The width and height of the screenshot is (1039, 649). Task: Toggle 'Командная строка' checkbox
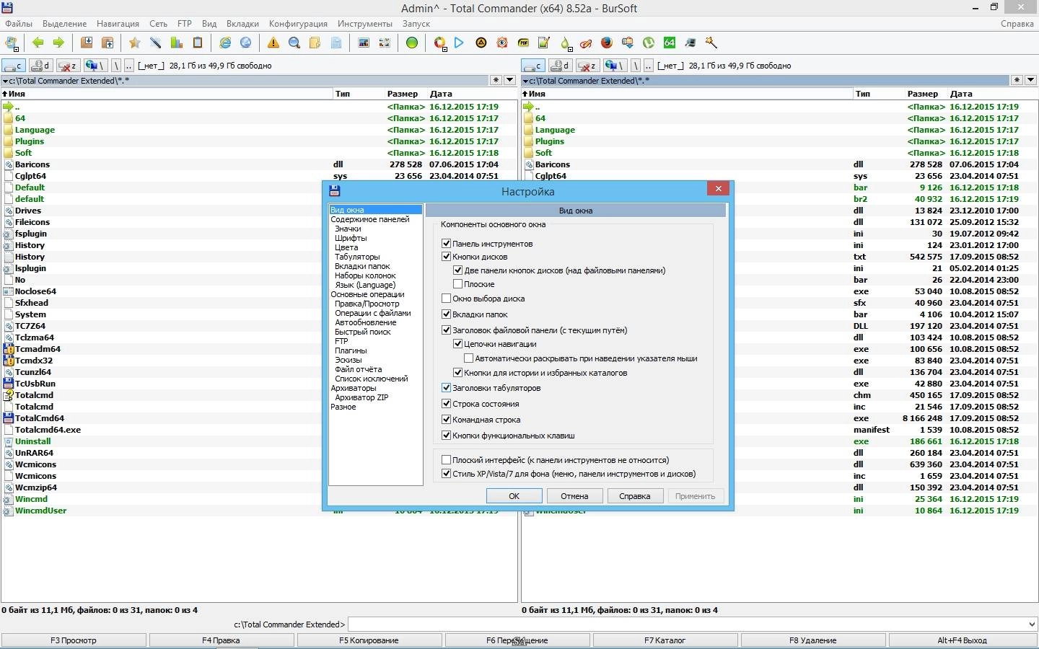pyautogui.click(x=446, y=420)
